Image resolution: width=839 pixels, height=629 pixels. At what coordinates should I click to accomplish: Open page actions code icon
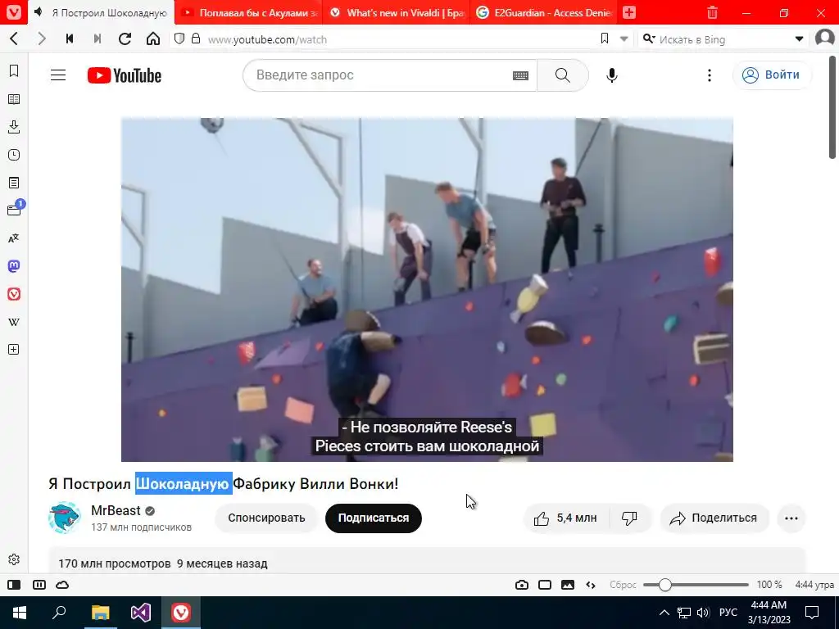pyautogui.click(x=591, y=585)
